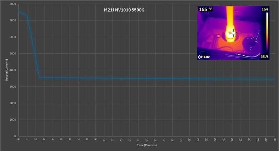This screenshot has width=279, height=151.
Task: Click the 15 minute x-axis label
Action: [147, 140]
